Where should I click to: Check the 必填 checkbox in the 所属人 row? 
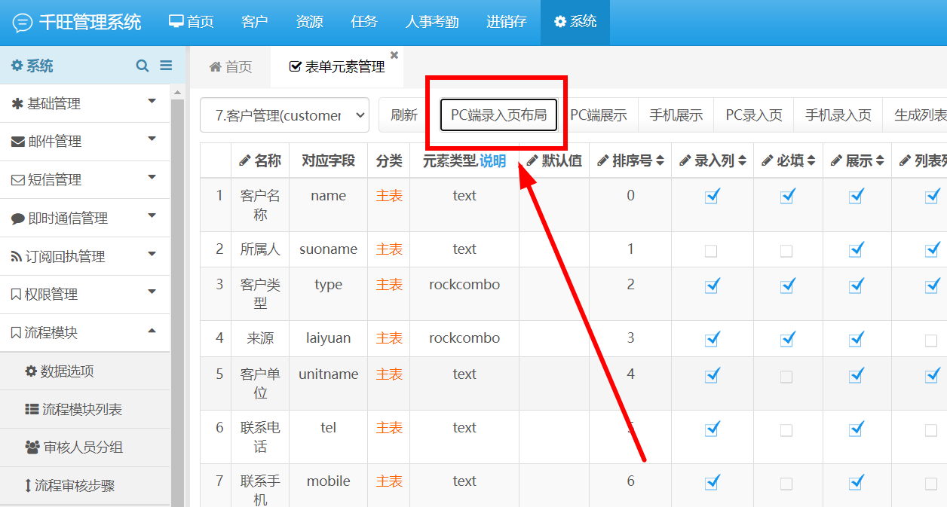[786, 251]
